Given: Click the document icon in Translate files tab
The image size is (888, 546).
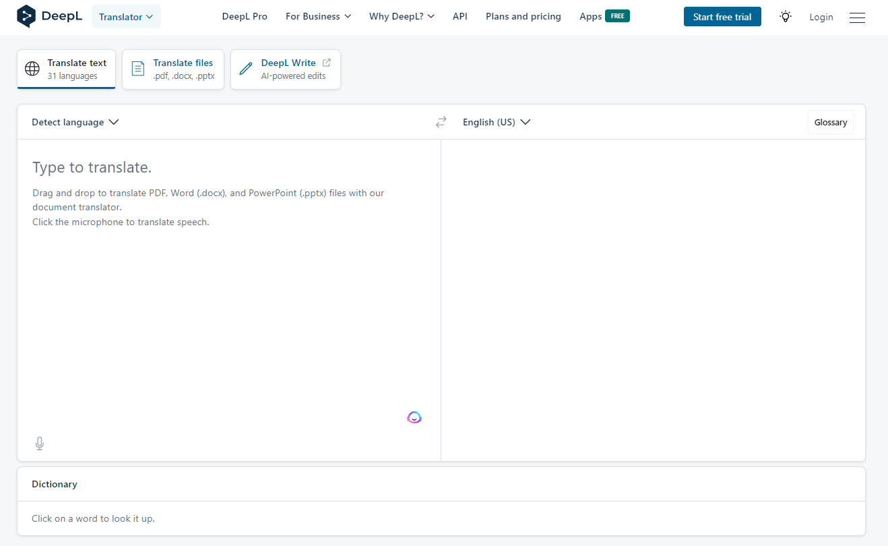Looking at the screenshot, I should (137, 69).
